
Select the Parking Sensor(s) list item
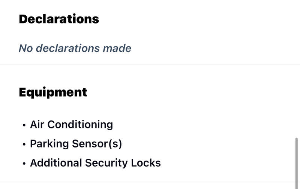pyautogui.click(x=76, y=144)
